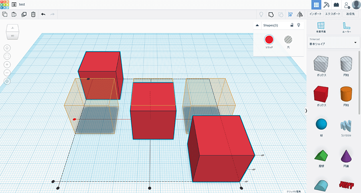Image resolution: width=361 pixels, height=193 pixels.
Task: Hide selected shapes via inspector lightbulb
Action: point(298,25)
